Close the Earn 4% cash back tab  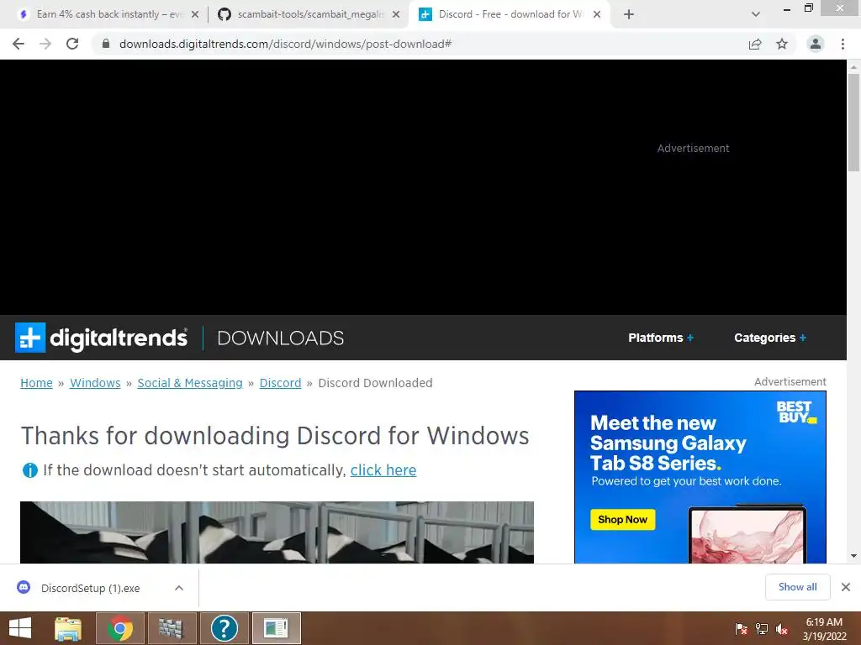pyautogui.click(x=195, y=14)
